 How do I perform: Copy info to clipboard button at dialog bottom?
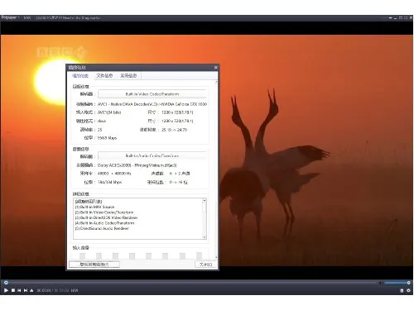pyautogui.click(x=94, y=265)
